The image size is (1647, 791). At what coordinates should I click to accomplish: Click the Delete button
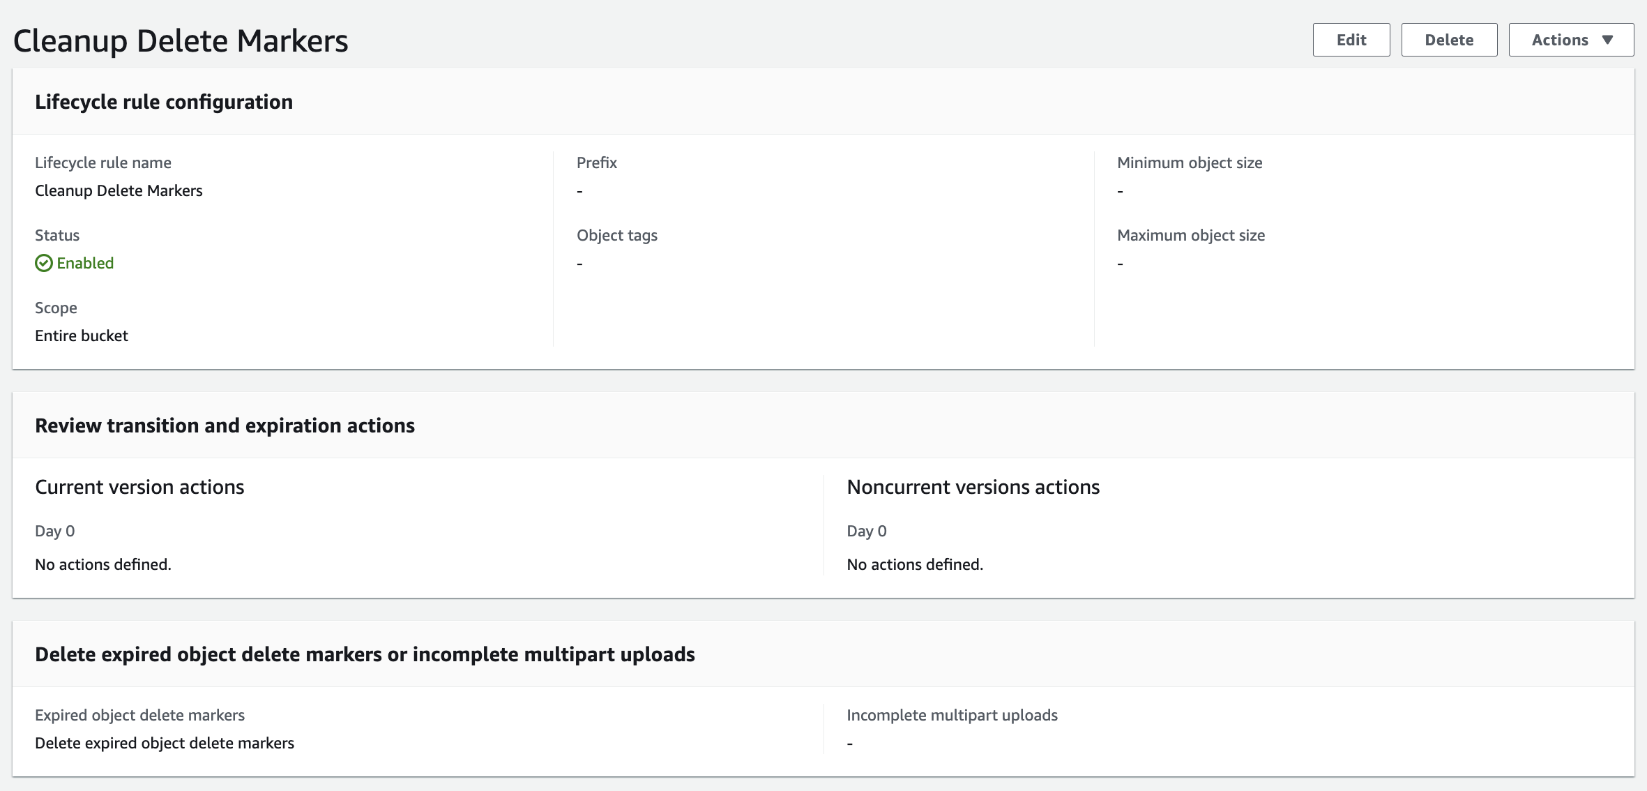click(1448, 40)
